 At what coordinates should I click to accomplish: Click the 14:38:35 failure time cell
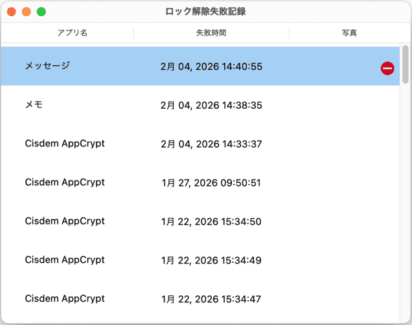211,105
